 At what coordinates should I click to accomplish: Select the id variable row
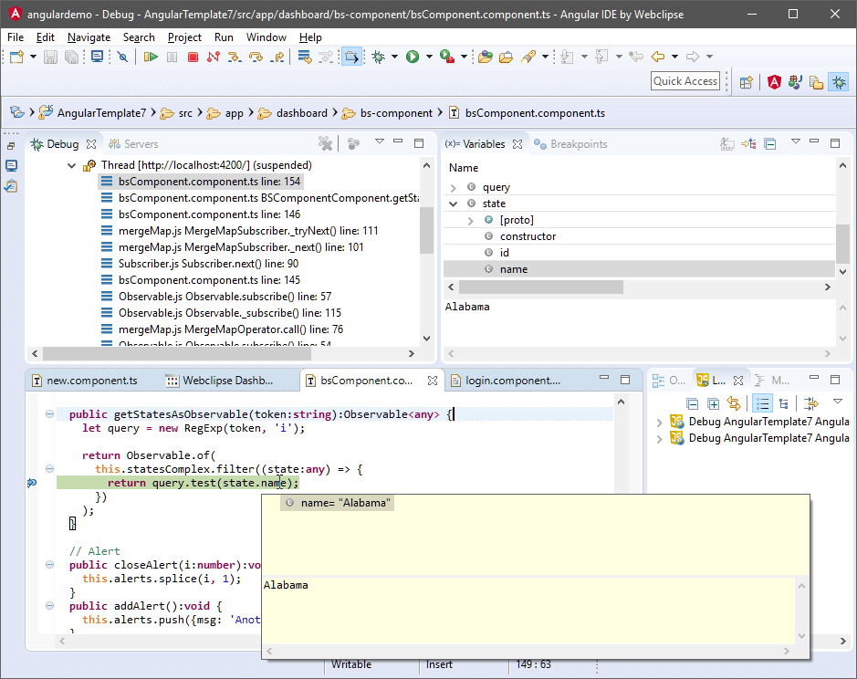click(640, 253)
